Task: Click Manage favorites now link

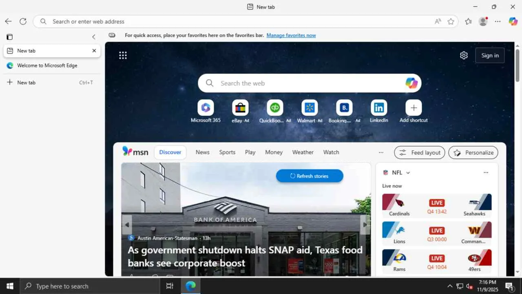Action: click(x=291, y=36)
